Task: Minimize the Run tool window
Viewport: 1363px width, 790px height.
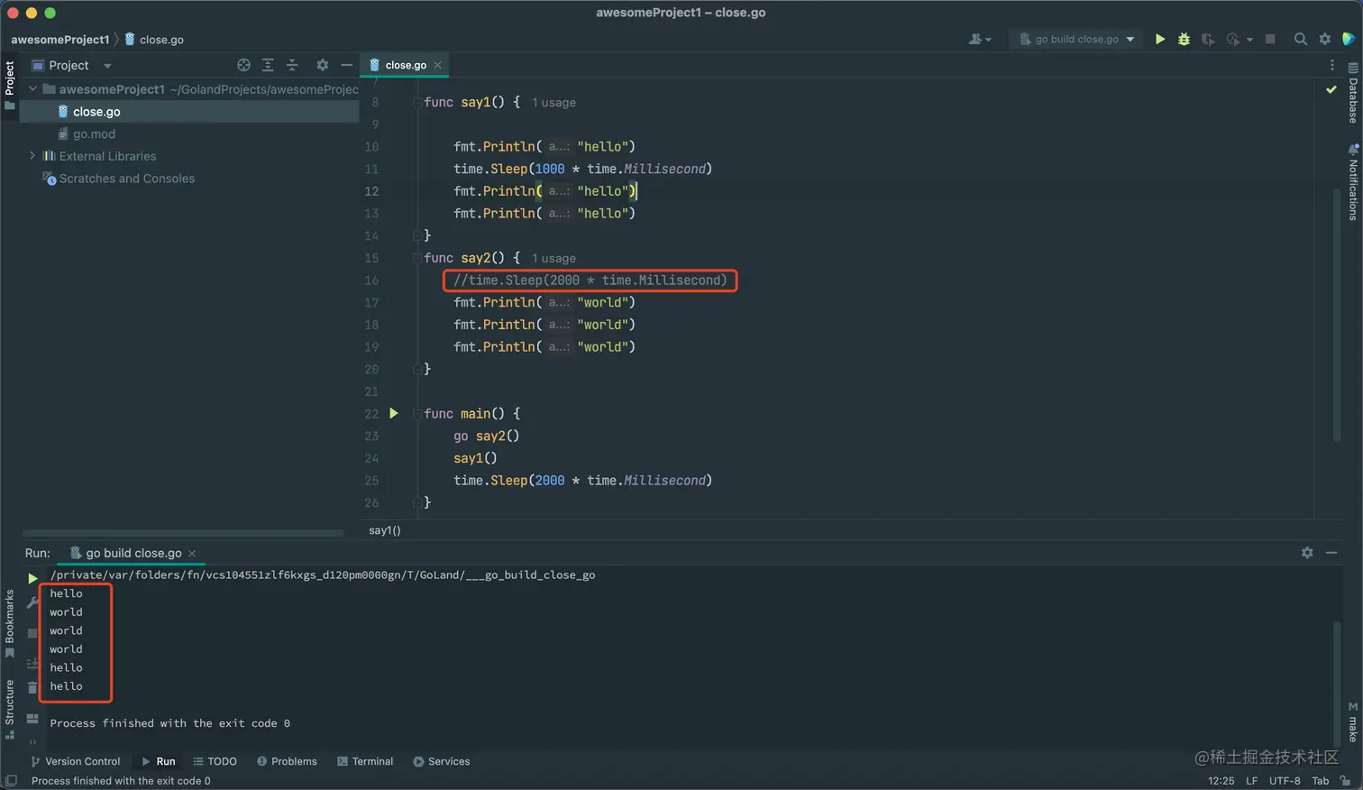Action: [1331, 553]
